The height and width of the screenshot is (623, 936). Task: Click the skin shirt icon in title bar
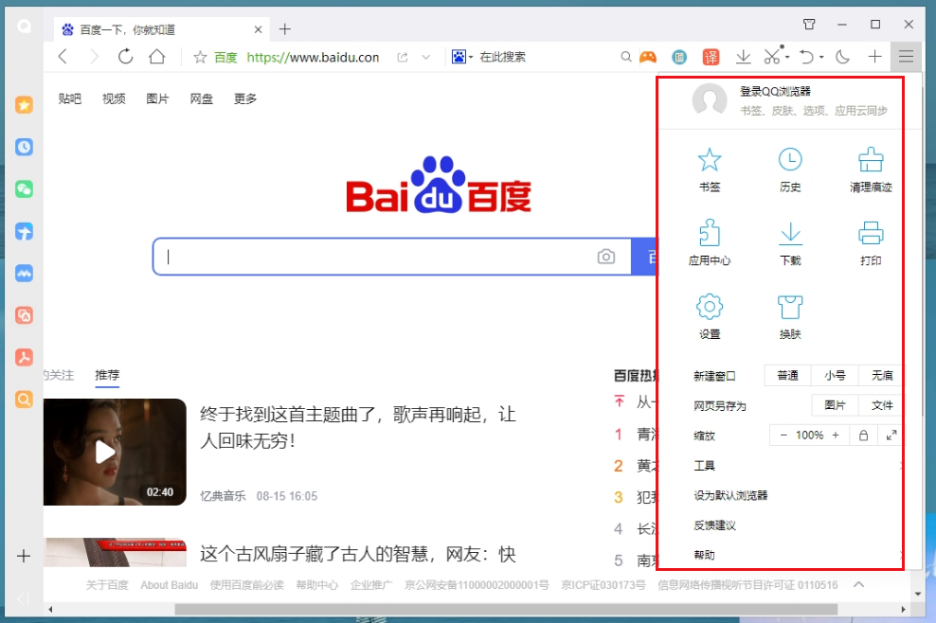point(809,25)
